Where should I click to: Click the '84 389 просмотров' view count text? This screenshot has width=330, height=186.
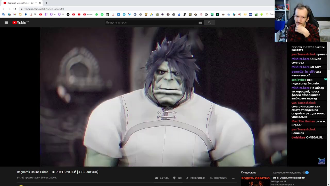pos(28,178)
